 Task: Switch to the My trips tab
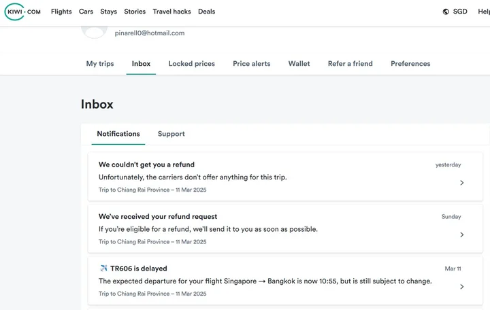tap(100, 64)
